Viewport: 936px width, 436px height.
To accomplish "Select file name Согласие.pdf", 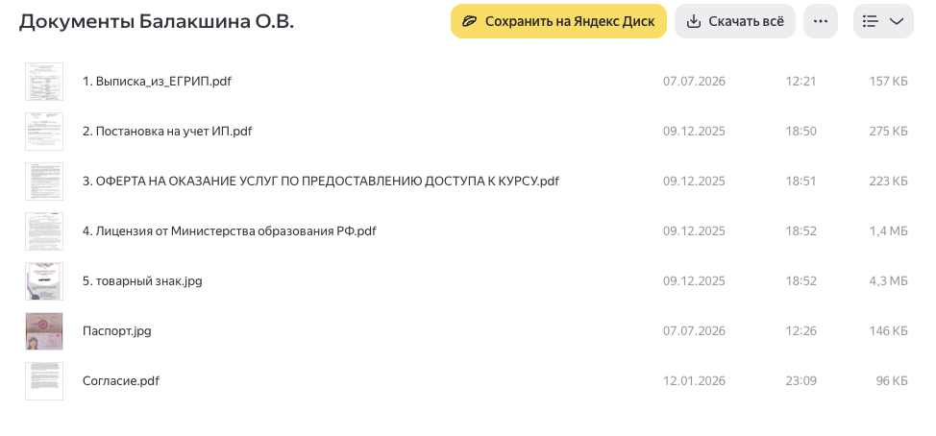I will pos(120,381).
